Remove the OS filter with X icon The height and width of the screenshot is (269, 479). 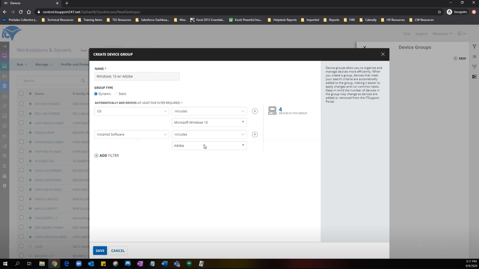[255, 111]
